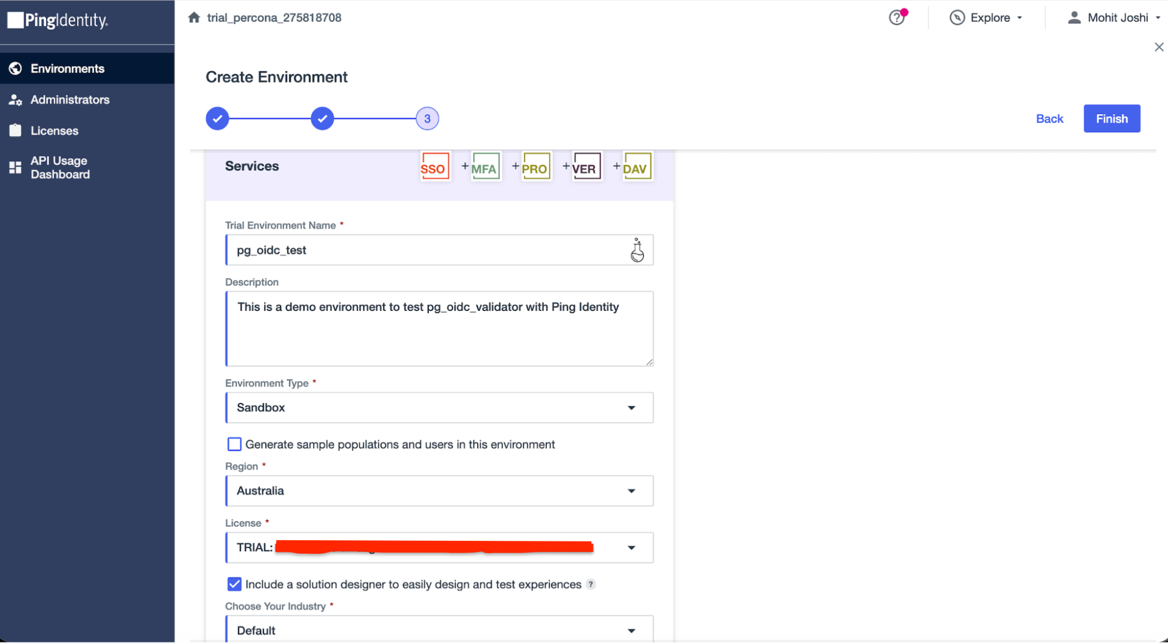This screenshot has height=643, width=1168.
Task: Open Administrators in the sidebar
Action: tap(70, 100)
